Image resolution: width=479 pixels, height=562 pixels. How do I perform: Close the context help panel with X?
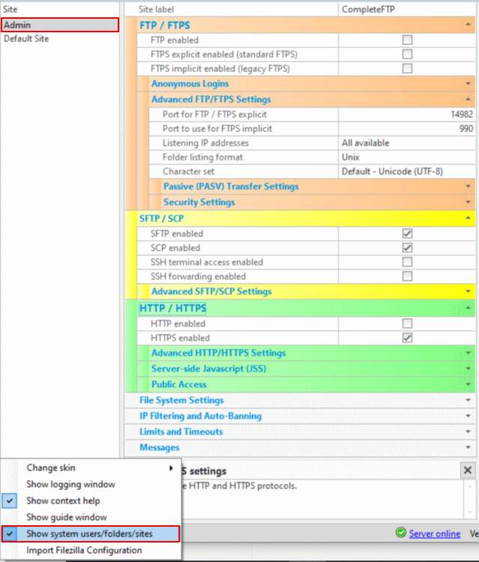[468, 470]
